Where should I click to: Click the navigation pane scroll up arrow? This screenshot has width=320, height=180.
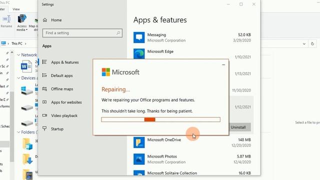coord(12,52)
